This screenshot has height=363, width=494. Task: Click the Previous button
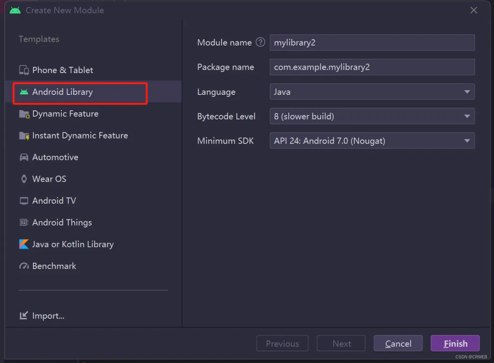(282, 343)
